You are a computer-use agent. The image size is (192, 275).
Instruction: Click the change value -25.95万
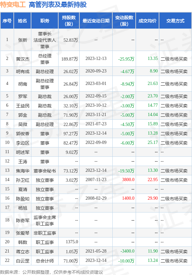pos(126,59)
